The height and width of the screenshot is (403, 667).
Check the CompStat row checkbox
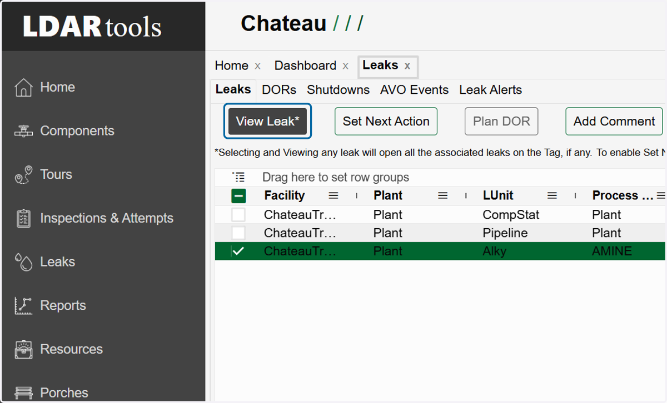pos(238,215)
